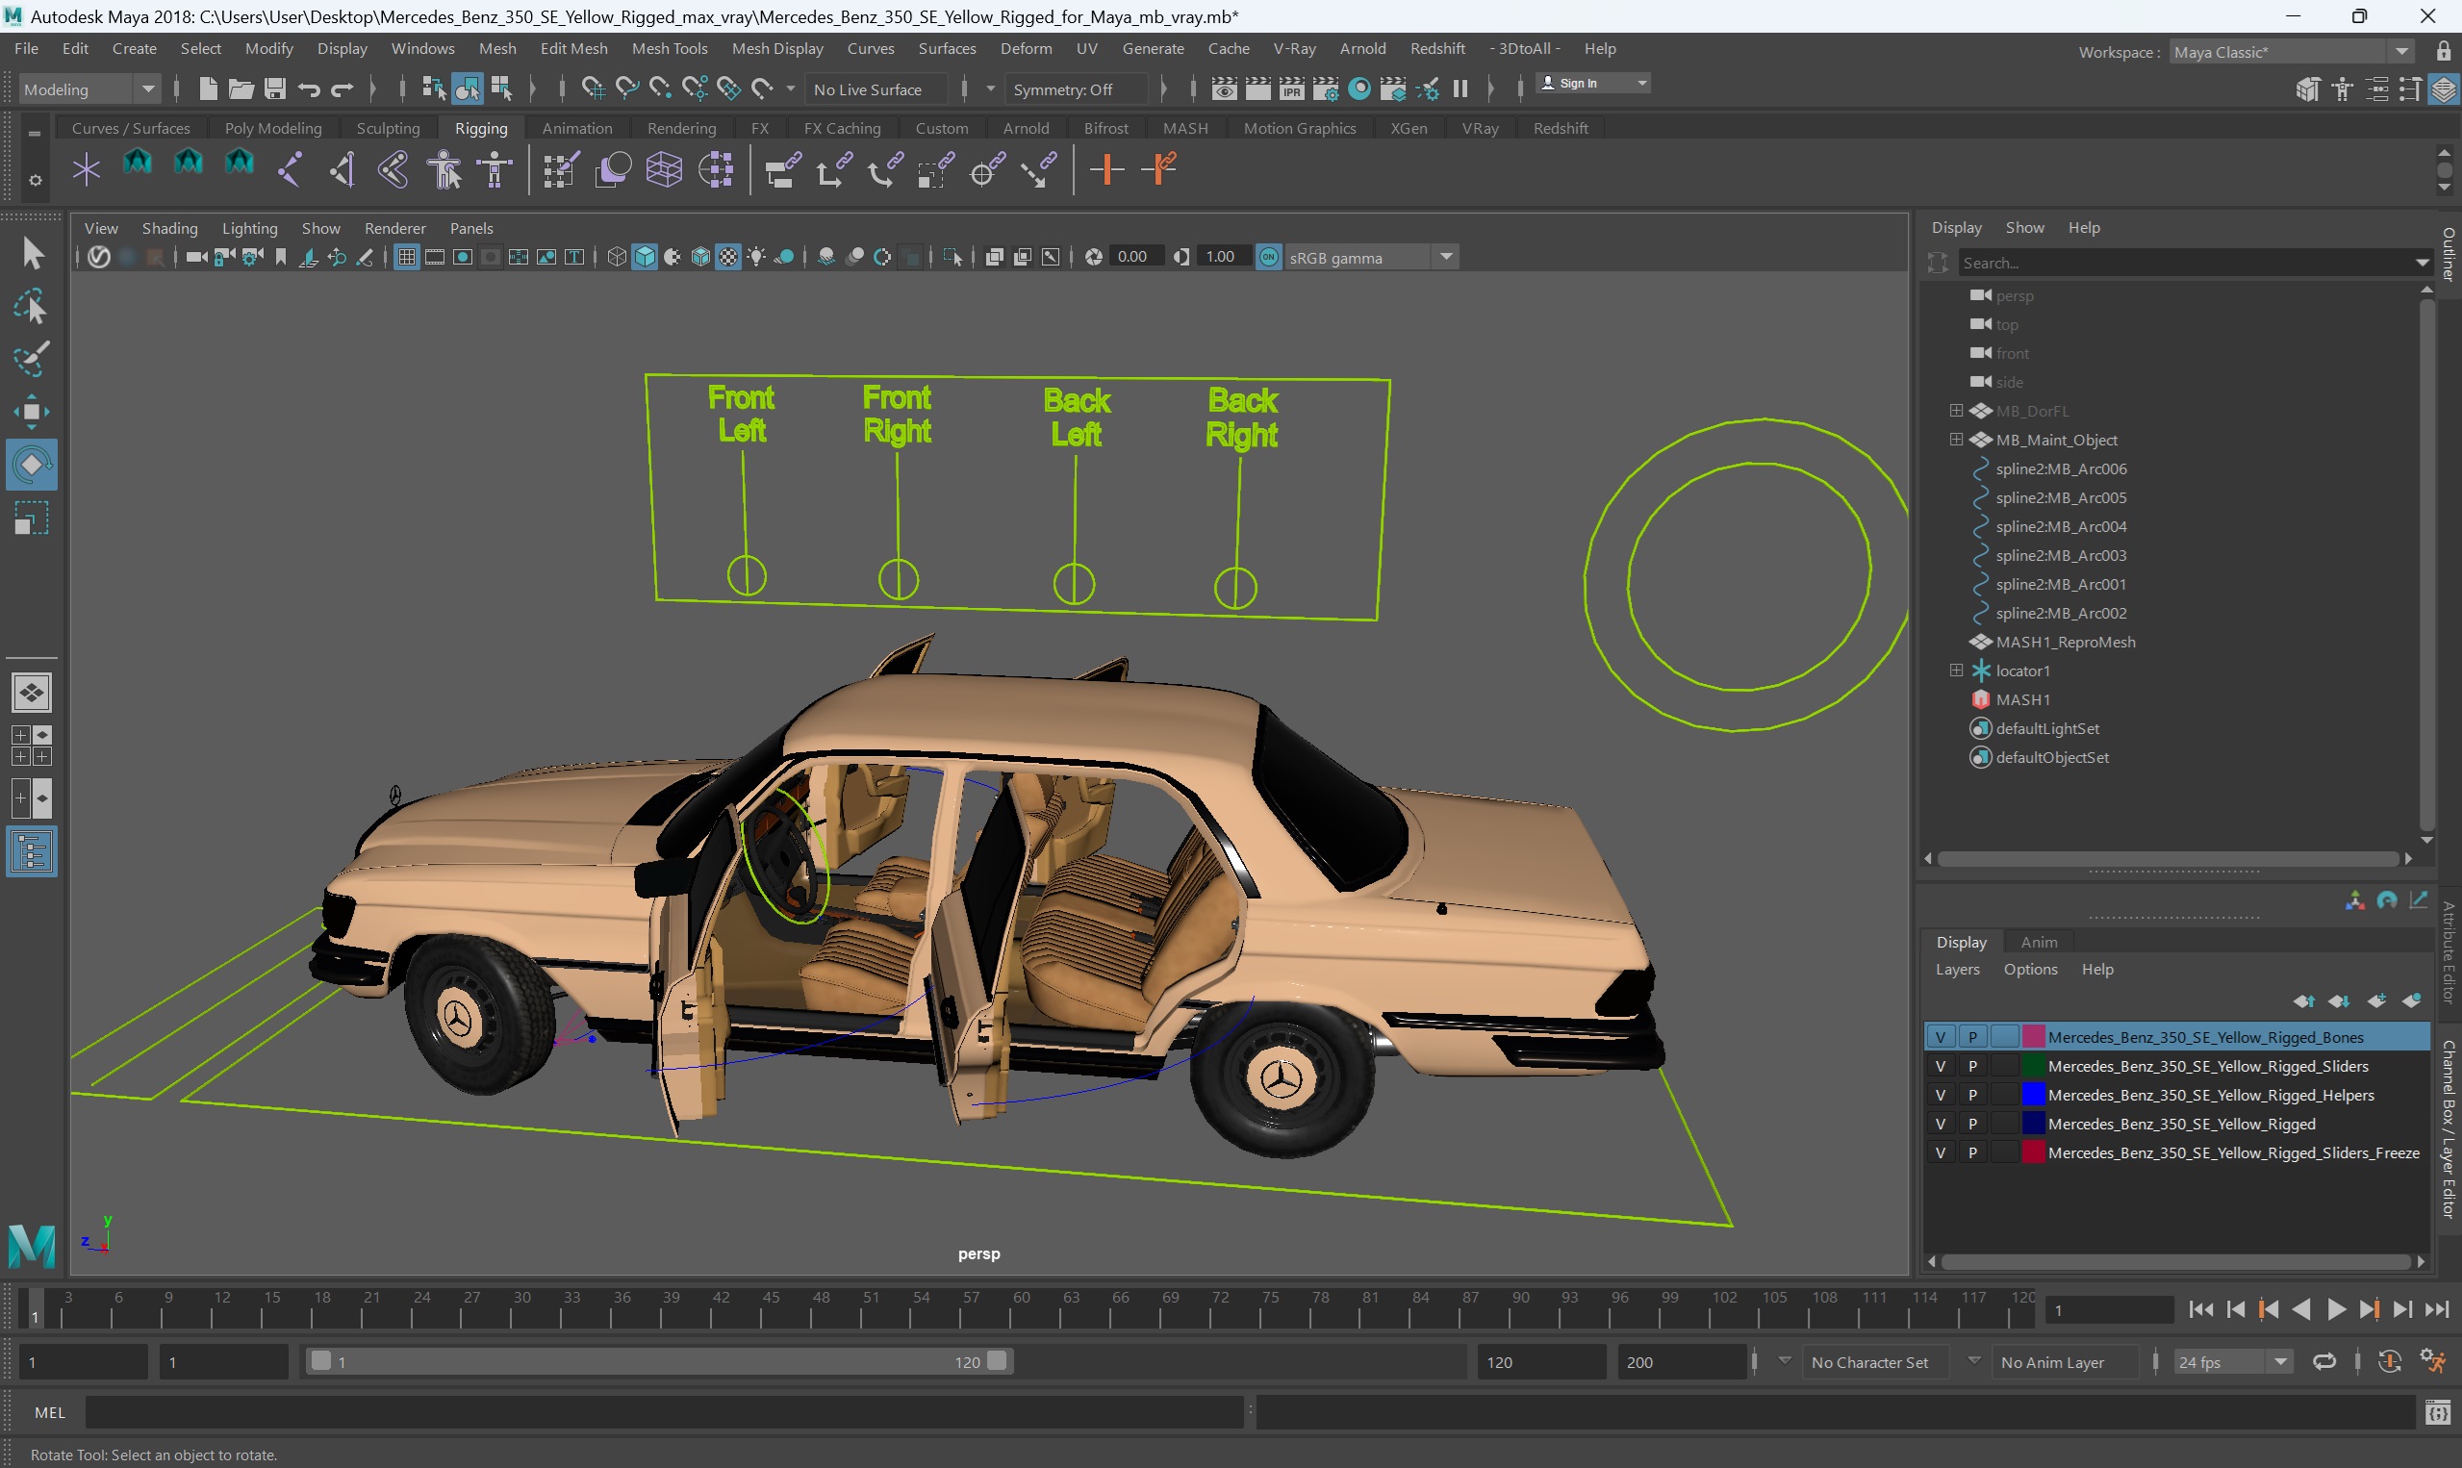Click the Redo arrow icon
2462x1468 pixels.
click(343, 89)
